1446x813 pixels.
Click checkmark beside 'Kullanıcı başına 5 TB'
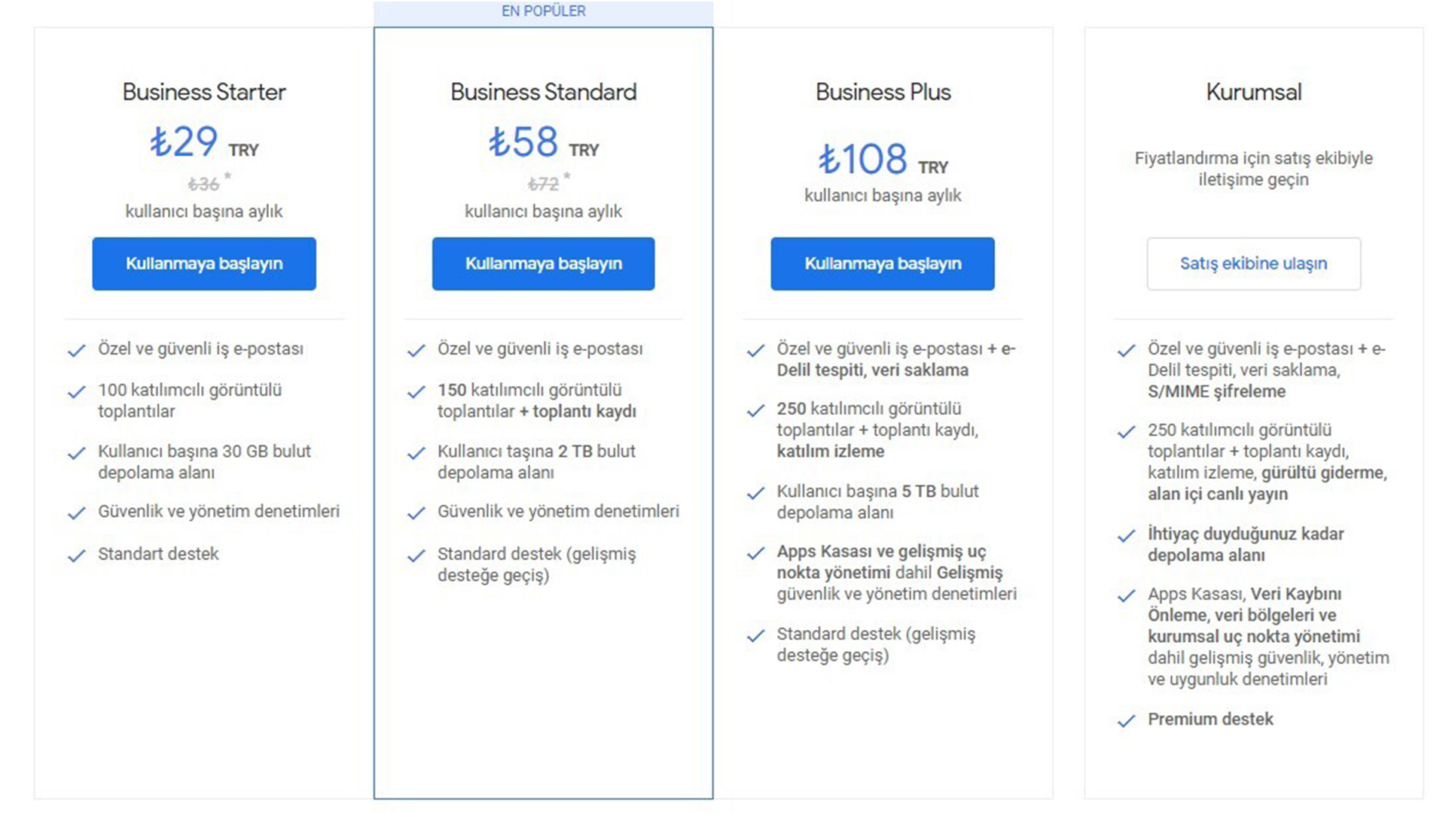pyautogui.click(x=755, y=493)
